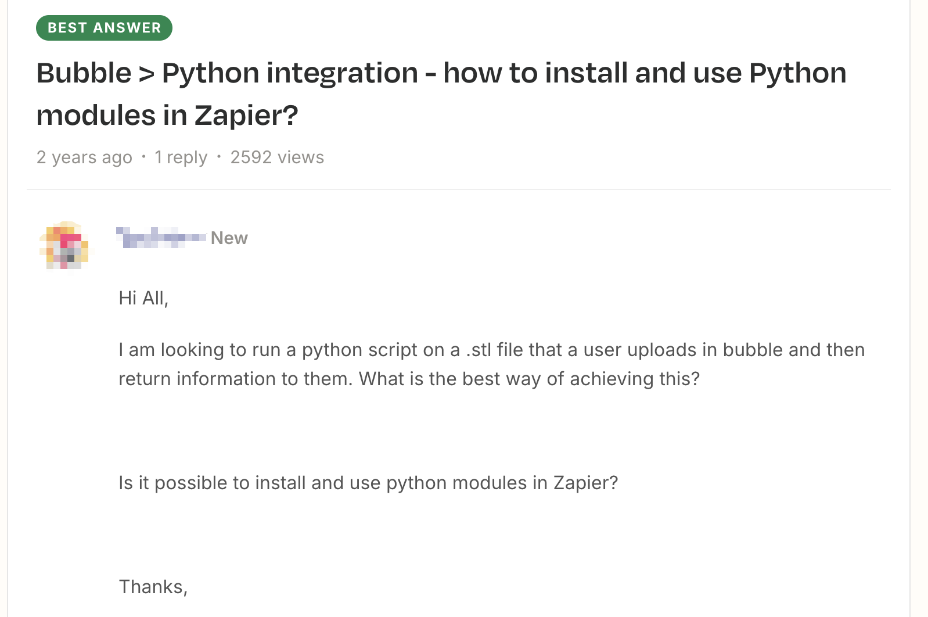Click the "Hi All," greeting line

pos(143,298)
